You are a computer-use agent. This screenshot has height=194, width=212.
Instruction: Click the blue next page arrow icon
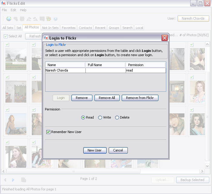[13, 180]
